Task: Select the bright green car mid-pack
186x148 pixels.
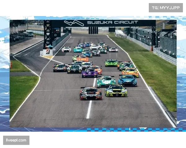Action: click(111, 63)
